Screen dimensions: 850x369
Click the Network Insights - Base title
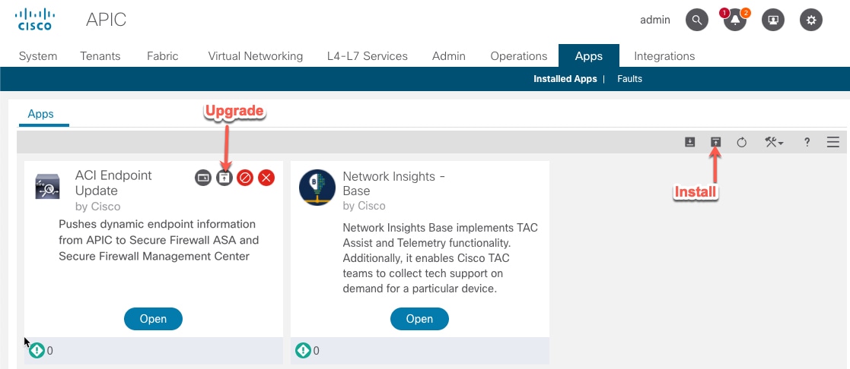click(393, 184)
